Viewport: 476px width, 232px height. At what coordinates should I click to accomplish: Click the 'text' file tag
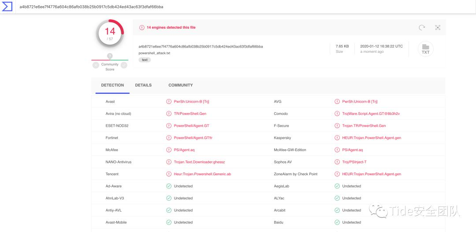pos(145,60)
